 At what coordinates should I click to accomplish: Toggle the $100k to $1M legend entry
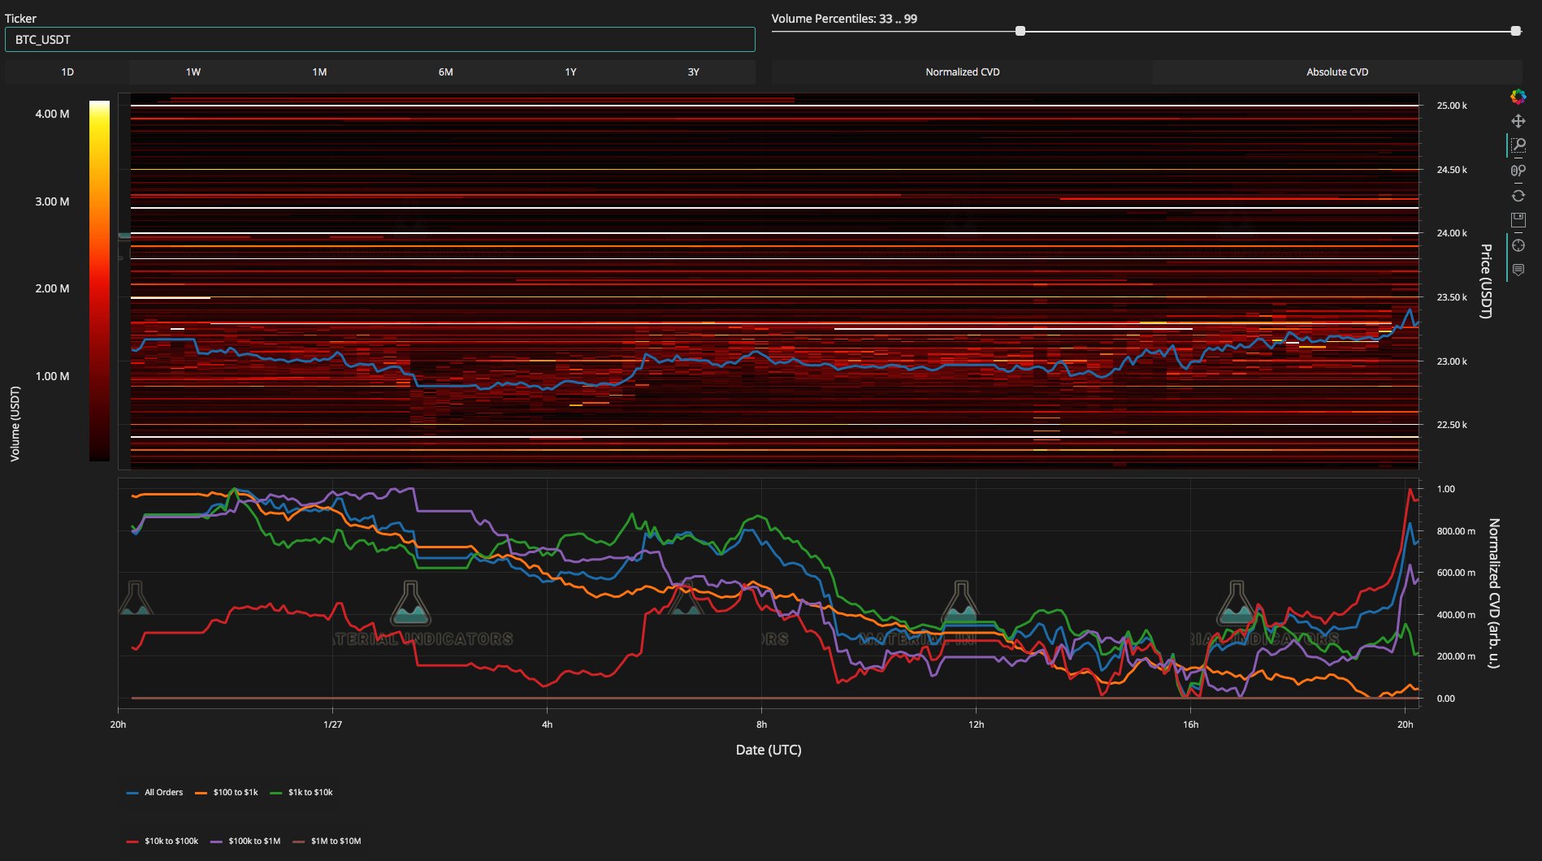[x=246, y=841]
